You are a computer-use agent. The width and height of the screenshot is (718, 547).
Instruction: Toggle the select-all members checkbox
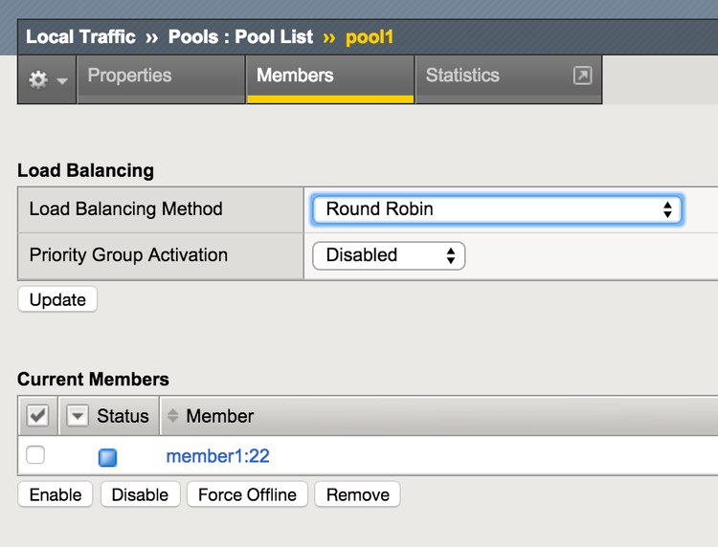(37, 416)
